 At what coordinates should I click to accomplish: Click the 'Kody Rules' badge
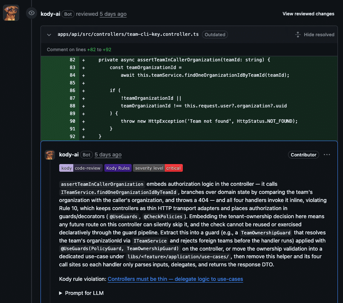coord(118,168)
